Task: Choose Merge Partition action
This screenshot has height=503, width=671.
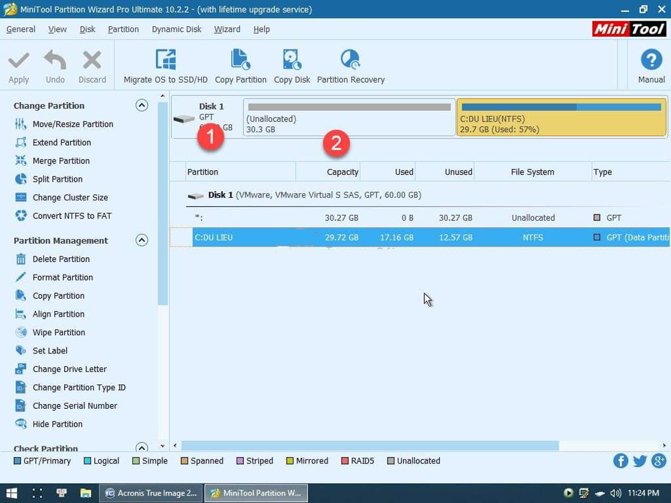Action: tap(61, 161)
